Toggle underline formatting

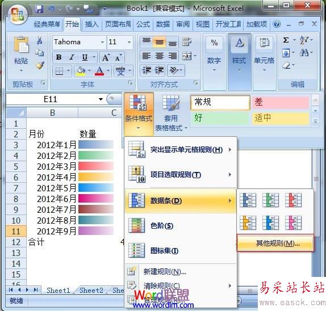tap(85, 57)
